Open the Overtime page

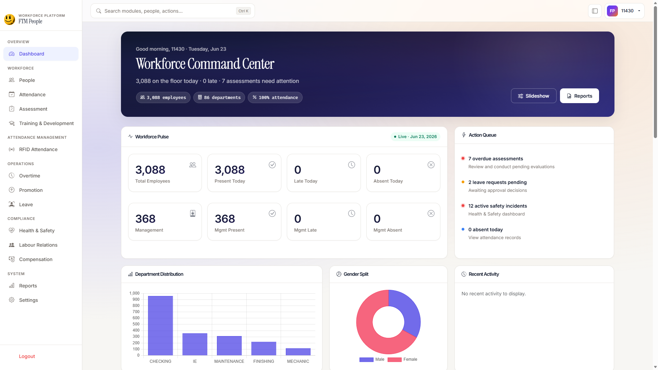click(x=41, y=176)
